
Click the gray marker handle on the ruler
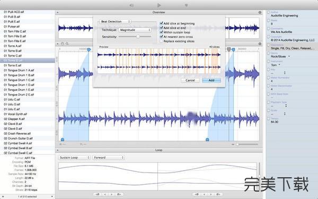tap(229, 49)
